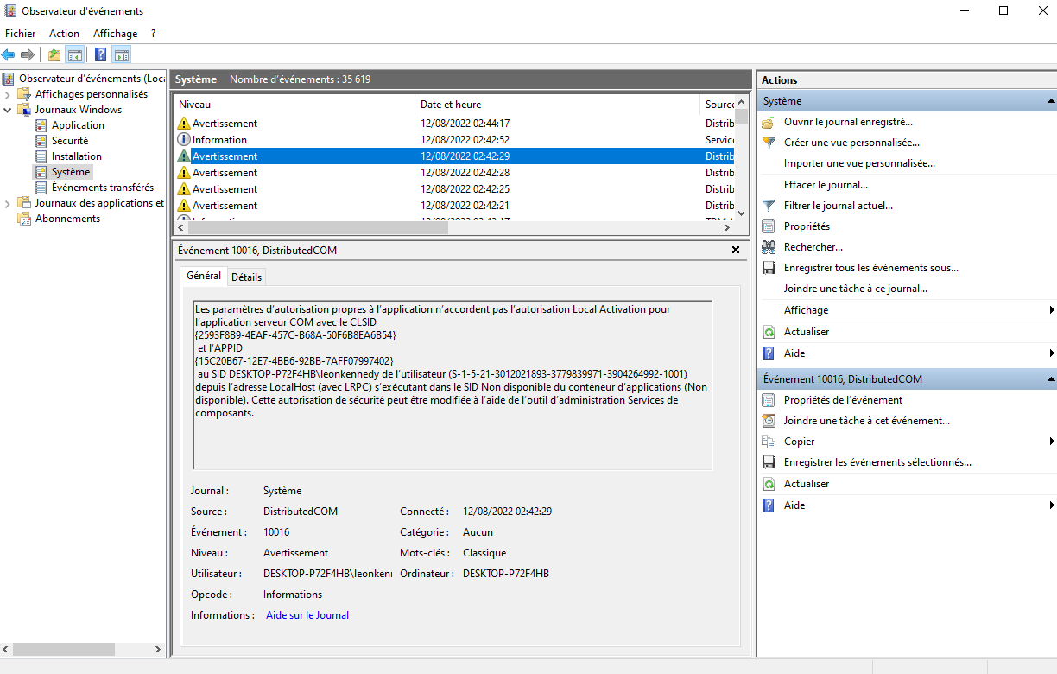Click the Propriétés de l'événement icon

coord(769,400)
